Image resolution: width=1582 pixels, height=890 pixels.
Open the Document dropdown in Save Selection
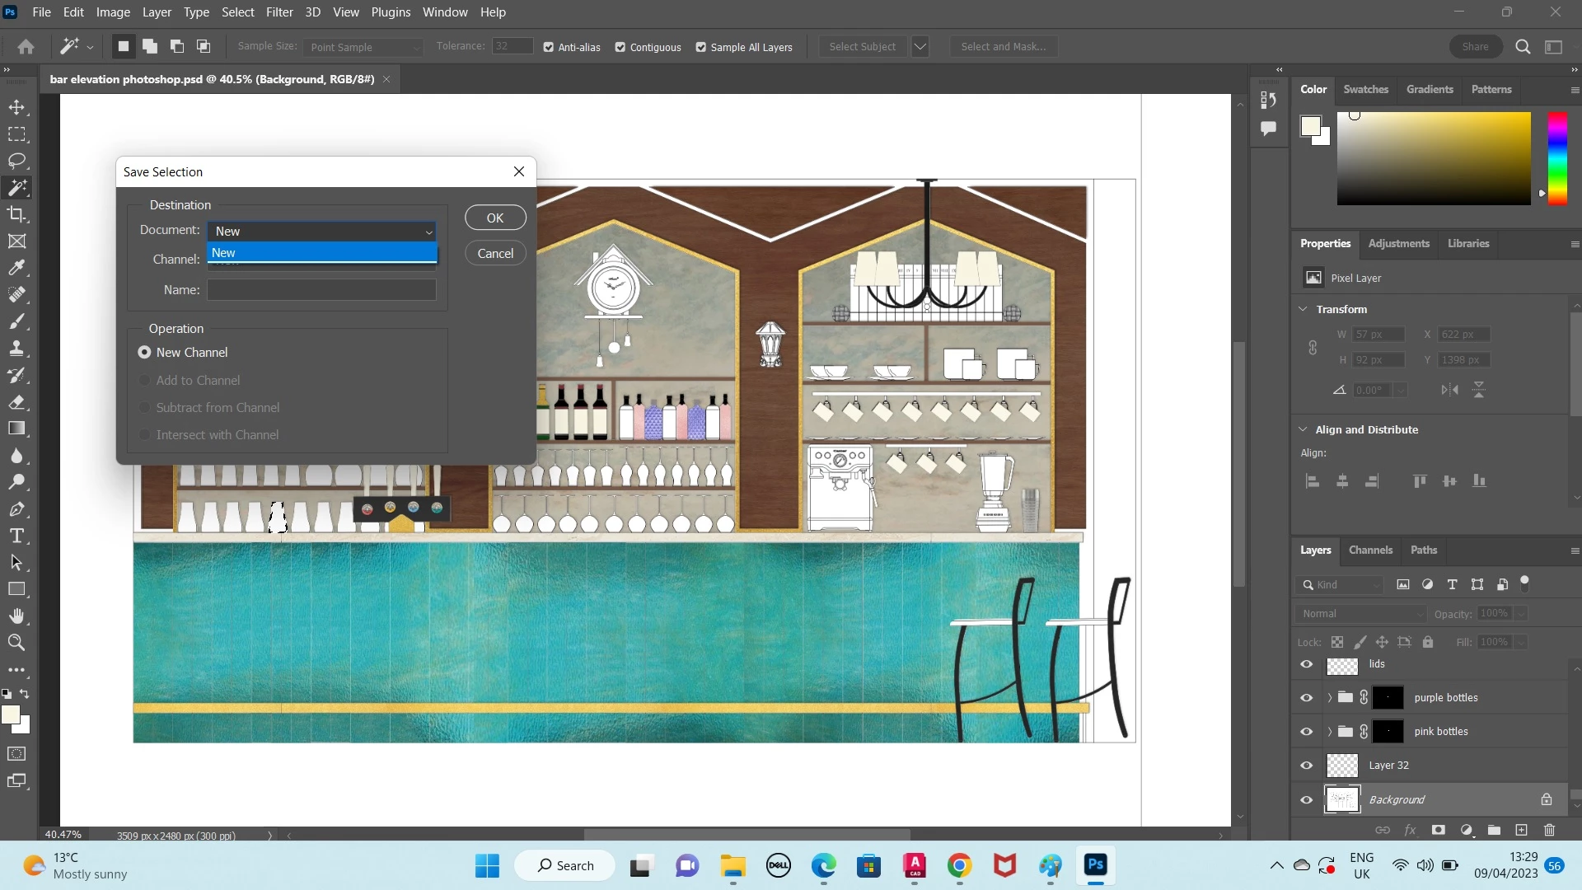pos(321,232)
